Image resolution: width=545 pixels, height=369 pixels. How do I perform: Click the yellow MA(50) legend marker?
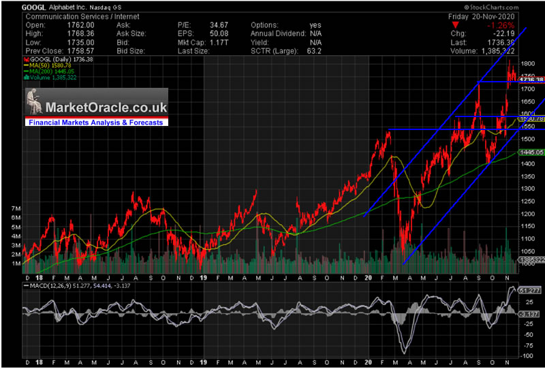(26, 66)
